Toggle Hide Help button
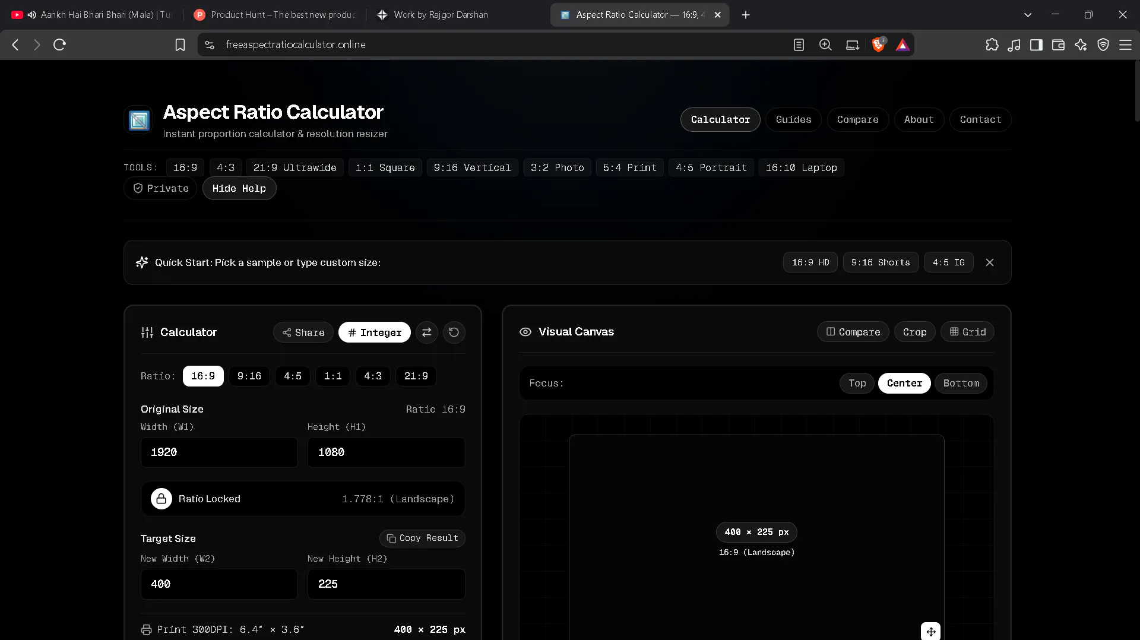 (239, 188)
